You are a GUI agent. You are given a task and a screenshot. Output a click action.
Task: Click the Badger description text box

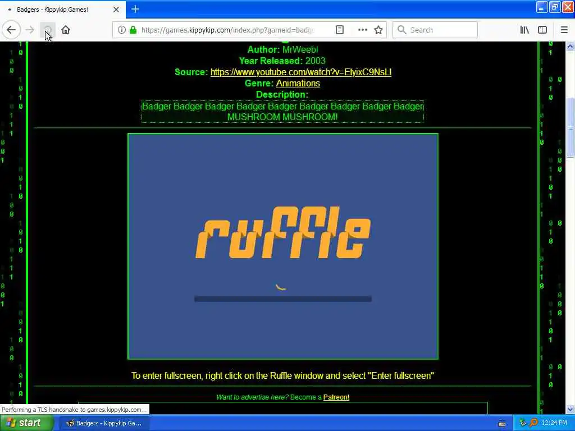pyautogui.click(x=282, y=112)
